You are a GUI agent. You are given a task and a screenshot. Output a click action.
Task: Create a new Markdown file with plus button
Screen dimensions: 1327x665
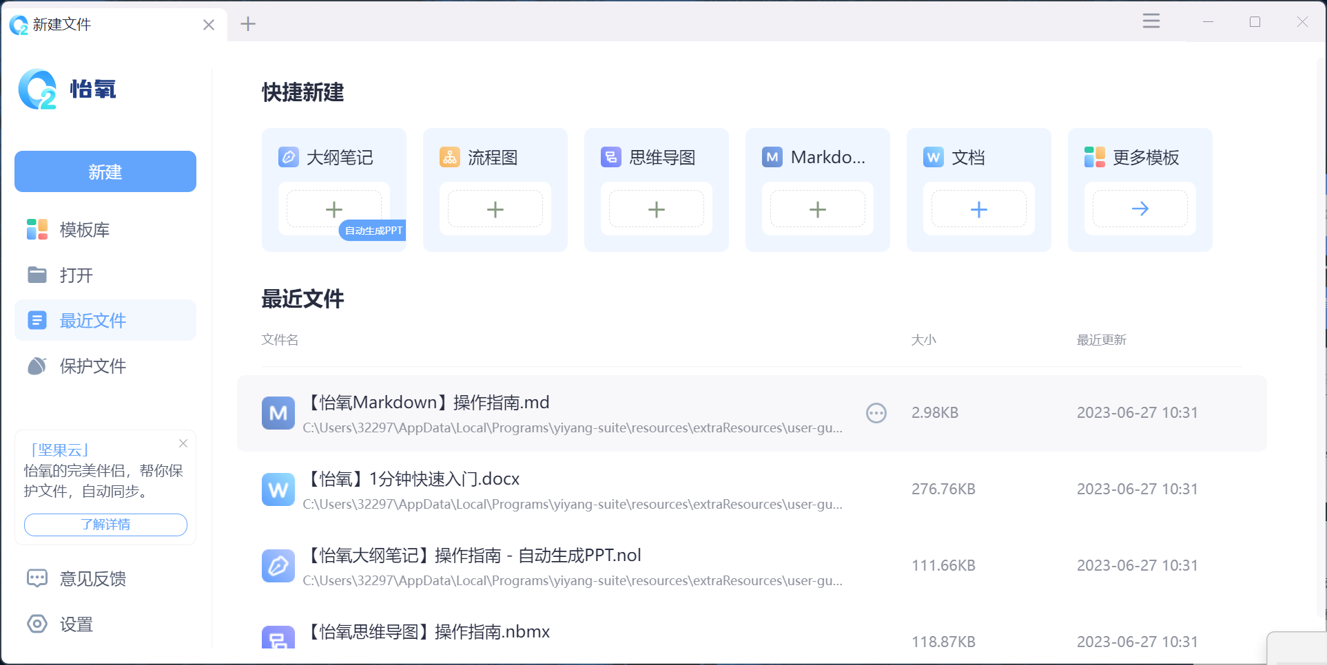(x=818, y=209)
